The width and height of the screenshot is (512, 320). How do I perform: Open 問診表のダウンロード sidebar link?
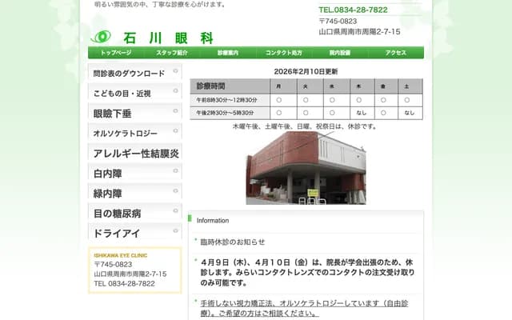[135, 73]
